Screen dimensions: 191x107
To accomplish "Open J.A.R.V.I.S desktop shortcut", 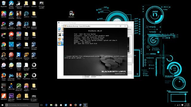I will tap(26, 14).
